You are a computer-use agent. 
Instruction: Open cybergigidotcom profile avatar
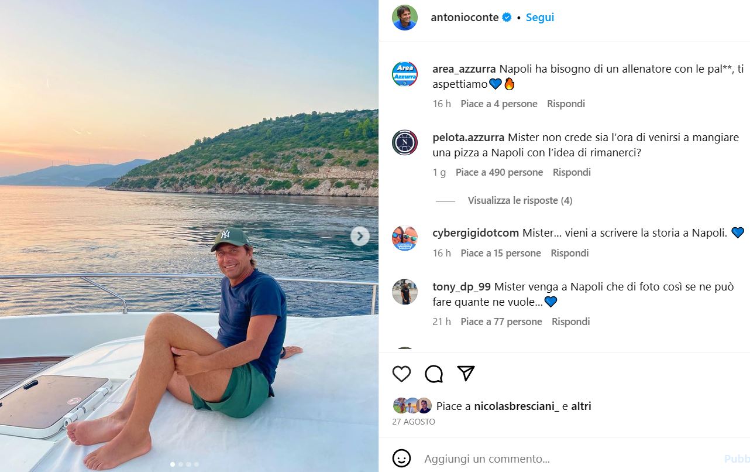pos(405,238)
